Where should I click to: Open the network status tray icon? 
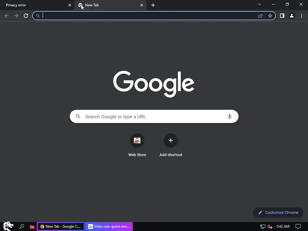coord(263,227)
